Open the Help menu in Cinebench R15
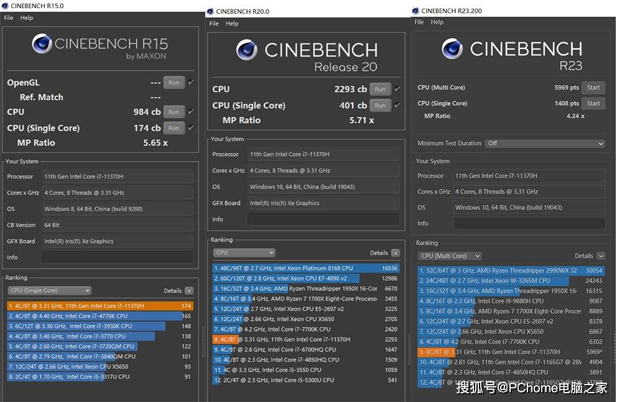Screen dimensions: 622x402 [27, 18]
